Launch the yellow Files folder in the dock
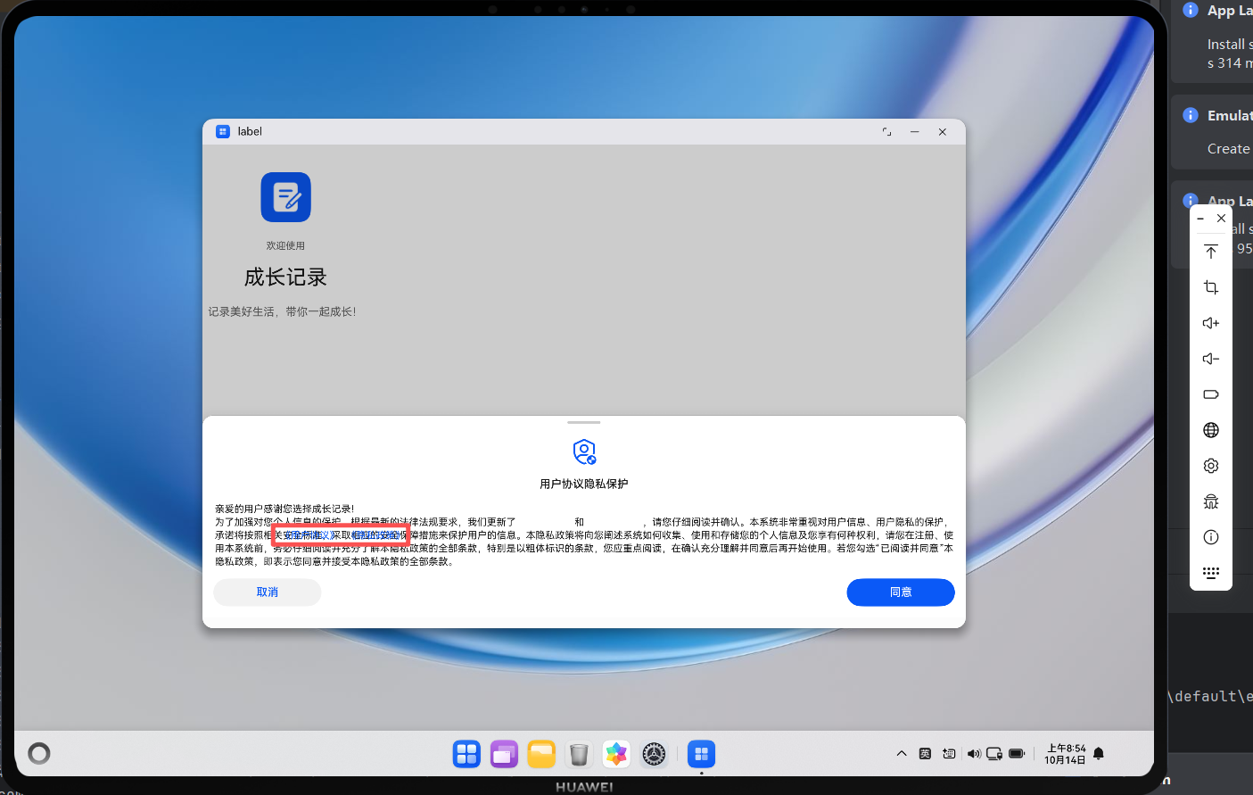The width and height of the screenshot is (1253, 795). pyautogui.click(x=541, y=755)
